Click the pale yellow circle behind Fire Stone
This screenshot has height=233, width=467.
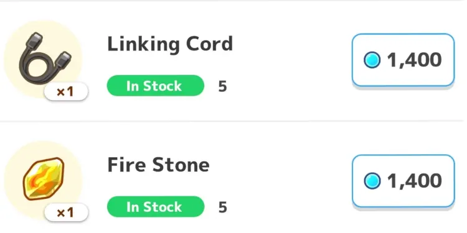(x=43, y=179)
